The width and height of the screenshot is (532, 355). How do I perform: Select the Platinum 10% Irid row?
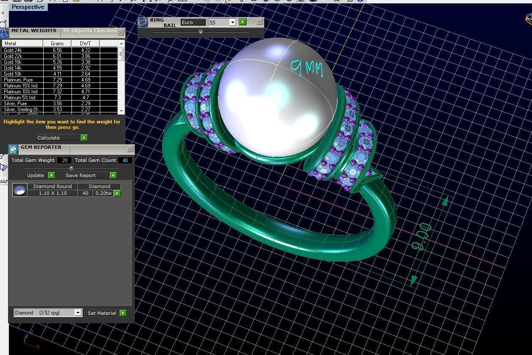[60, 91]
